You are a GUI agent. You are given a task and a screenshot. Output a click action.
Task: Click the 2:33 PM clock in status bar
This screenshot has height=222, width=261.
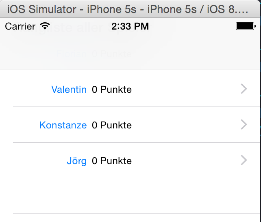(x=130, y=26)
